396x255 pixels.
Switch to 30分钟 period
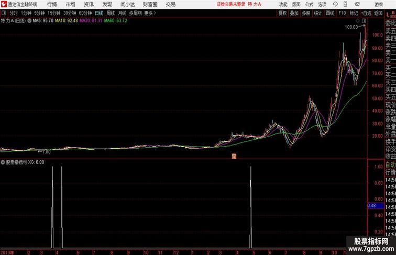pyautogui.click(x=70, y=13)
